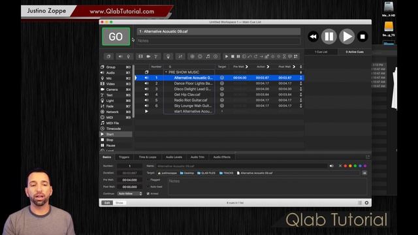Add a Wait cue via toolbar hourglass icon
Image resolution: width=418 pixels, height=235 pixels.
pos(284,57)
